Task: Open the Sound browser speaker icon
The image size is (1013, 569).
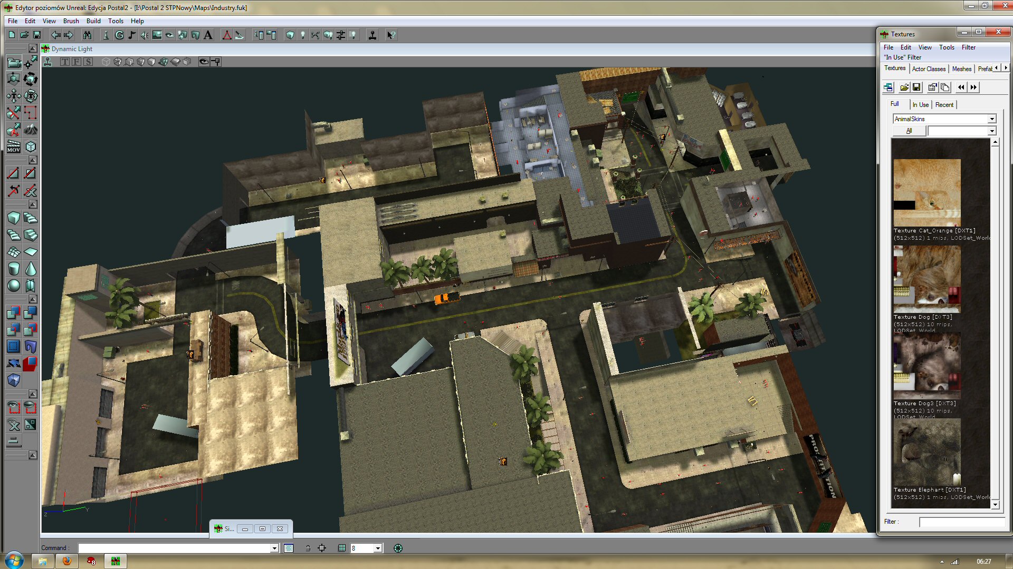Action: coord(145,35)
